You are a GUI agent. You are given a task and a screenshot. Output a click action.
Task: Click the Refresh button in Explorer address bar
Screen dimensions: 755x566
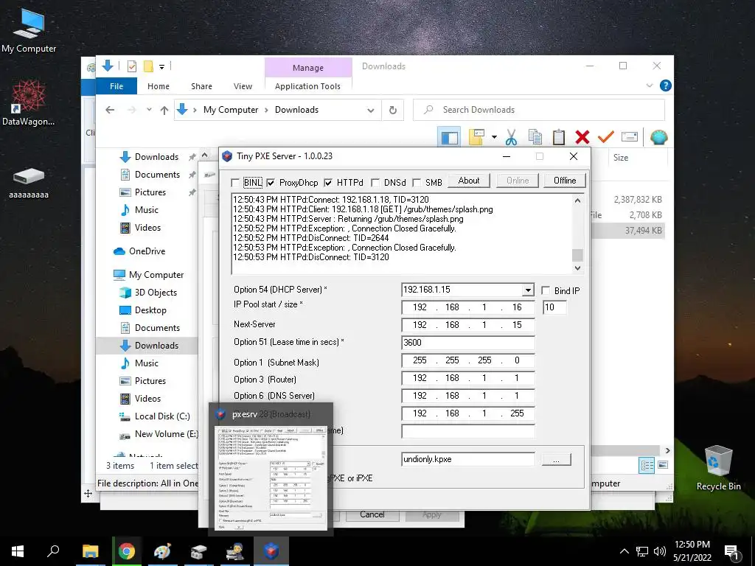click(393, 111)
